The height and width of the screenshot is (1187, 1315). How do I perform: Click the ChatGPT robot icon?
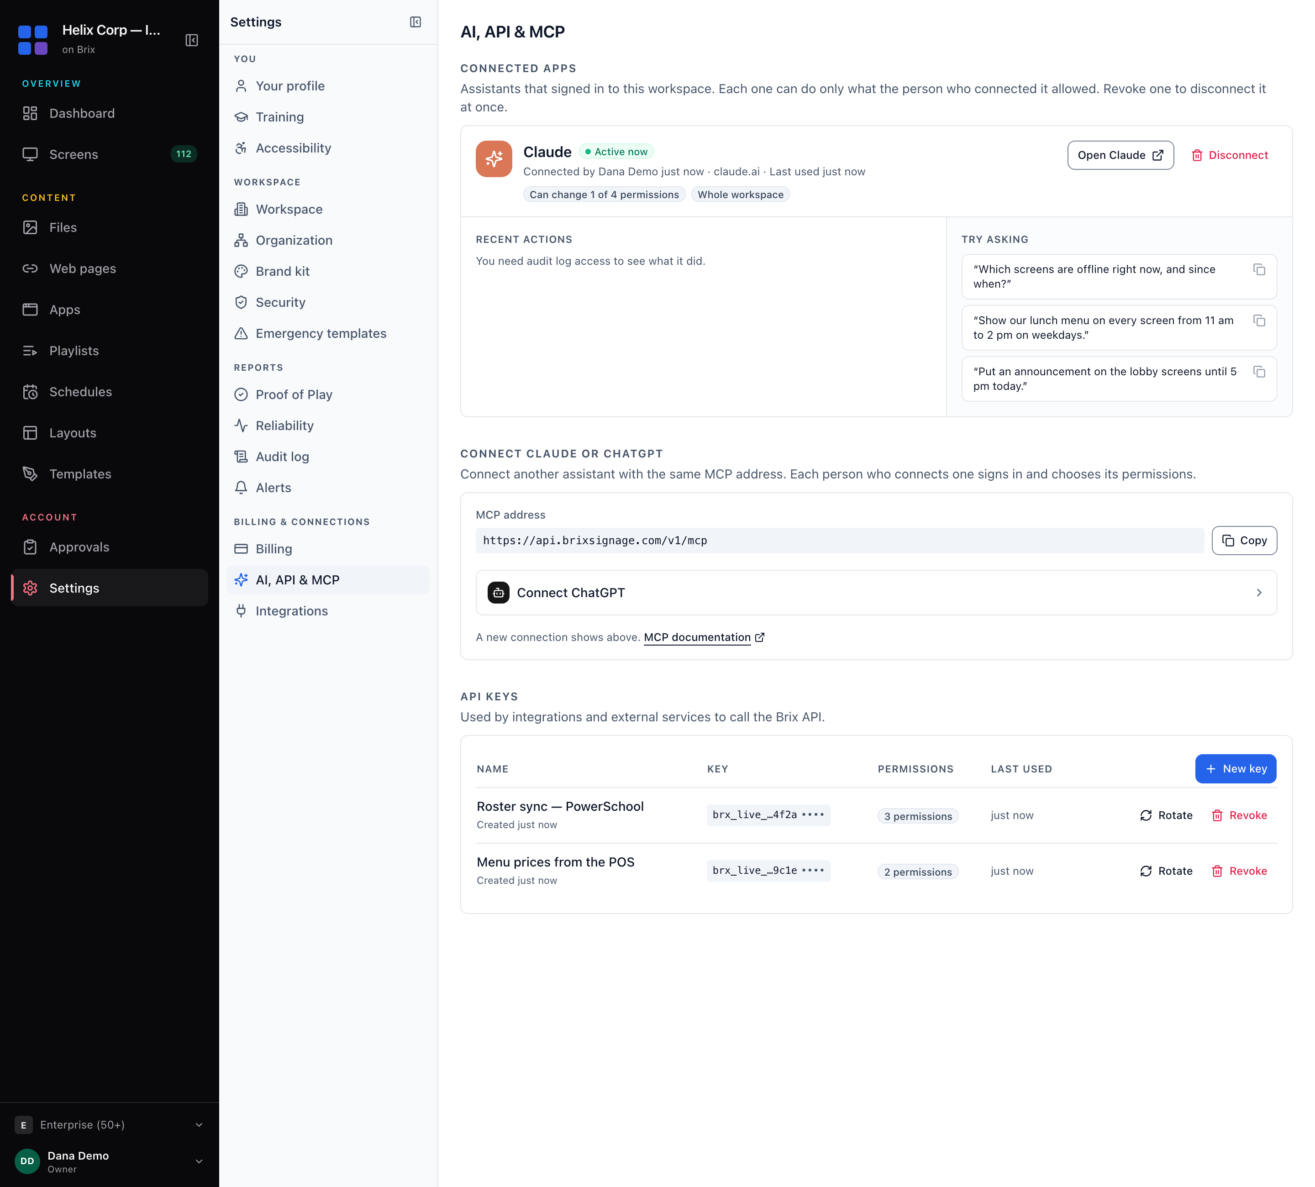(498, 593)
